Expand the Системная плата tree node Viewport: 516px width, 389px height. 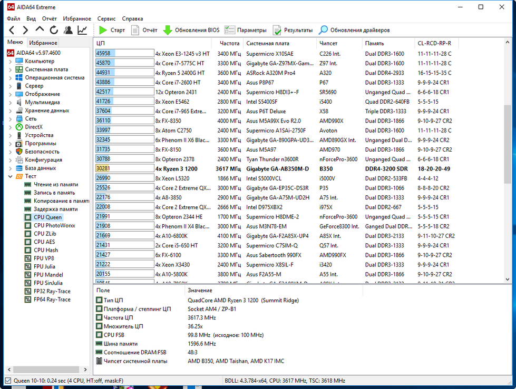coord(10,69)
